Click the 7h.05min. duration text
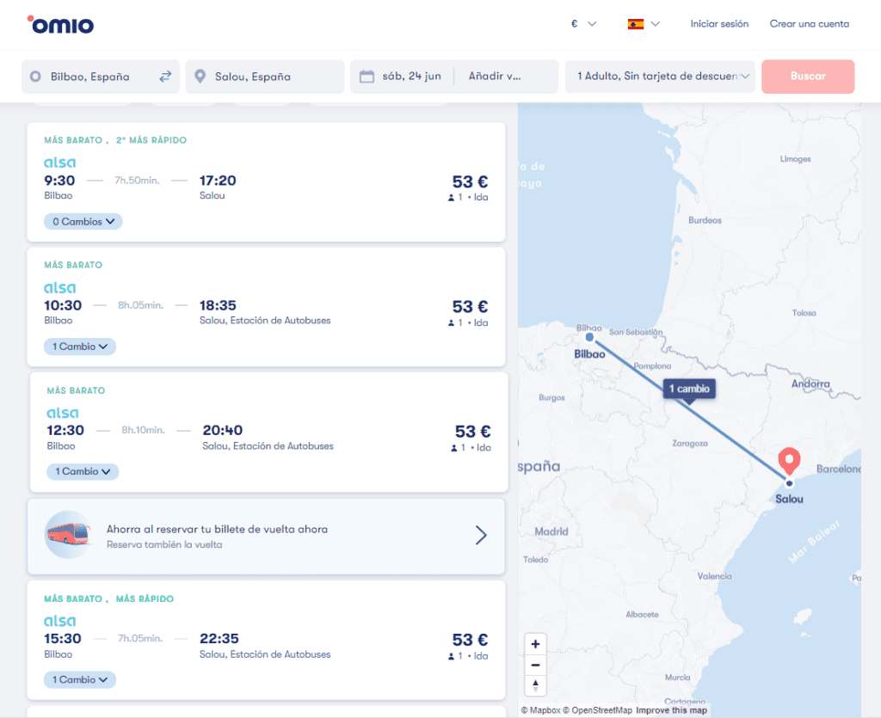 (140, 638)
